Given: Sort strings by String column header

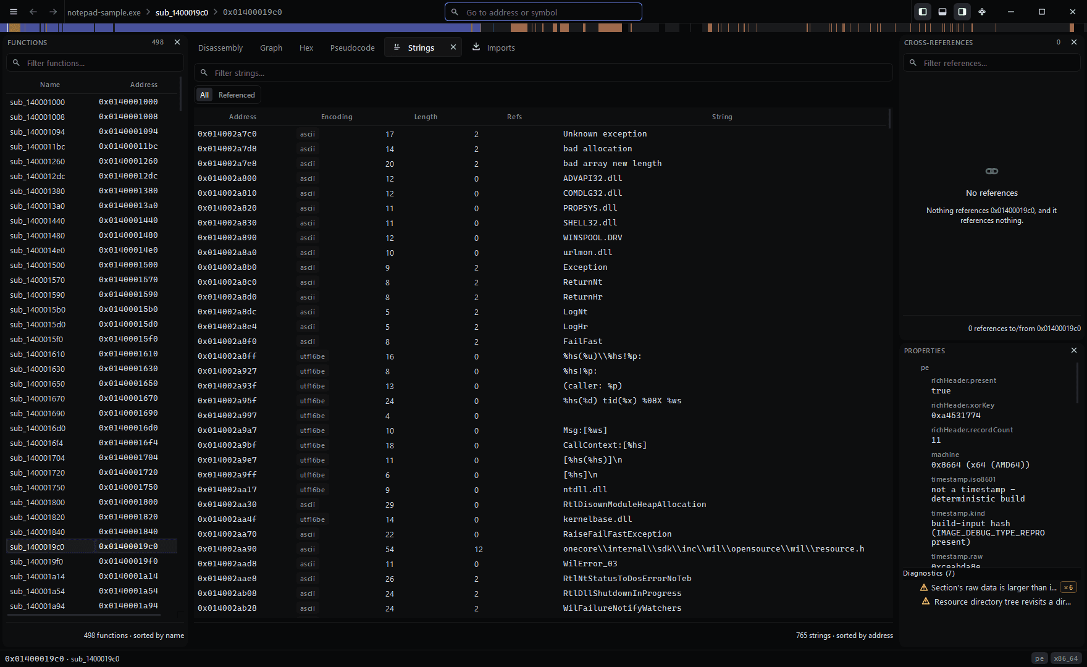Looking at the screenshot, I should point(722,117).
